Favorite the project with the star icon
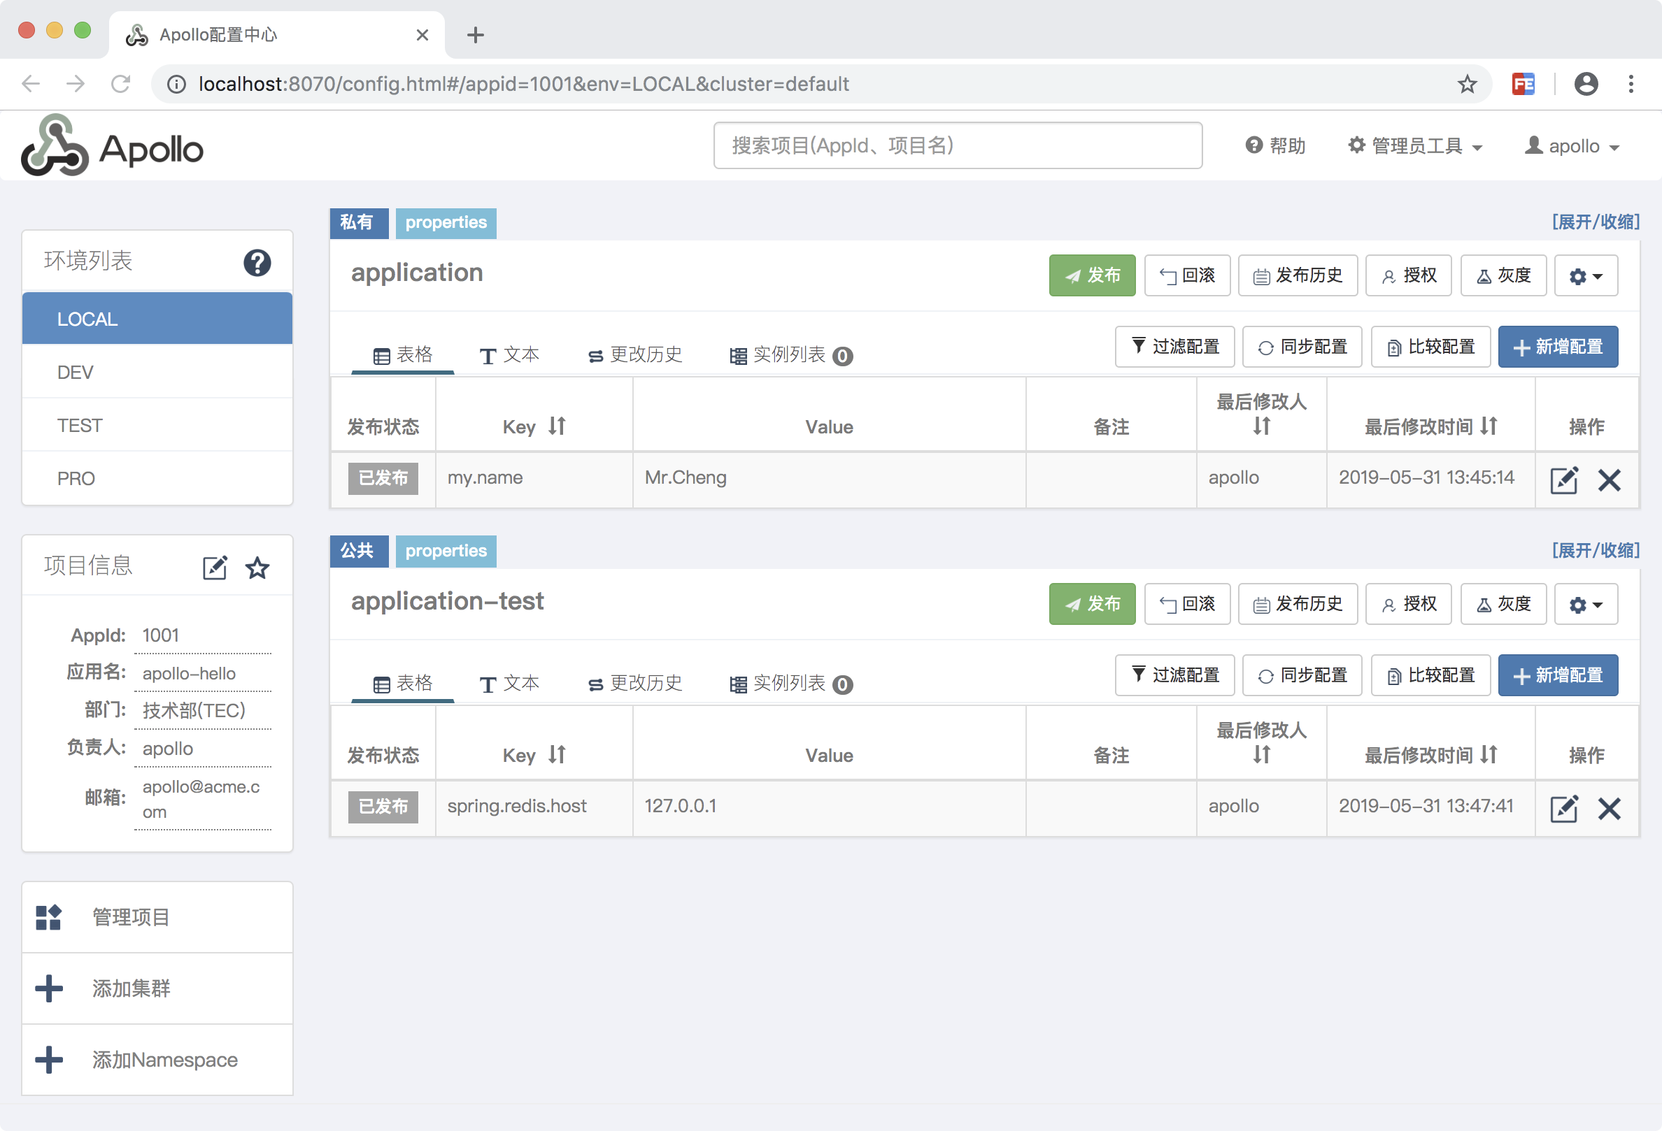The height and width of the screenshot is (1131, 1662). coord(257,568)
